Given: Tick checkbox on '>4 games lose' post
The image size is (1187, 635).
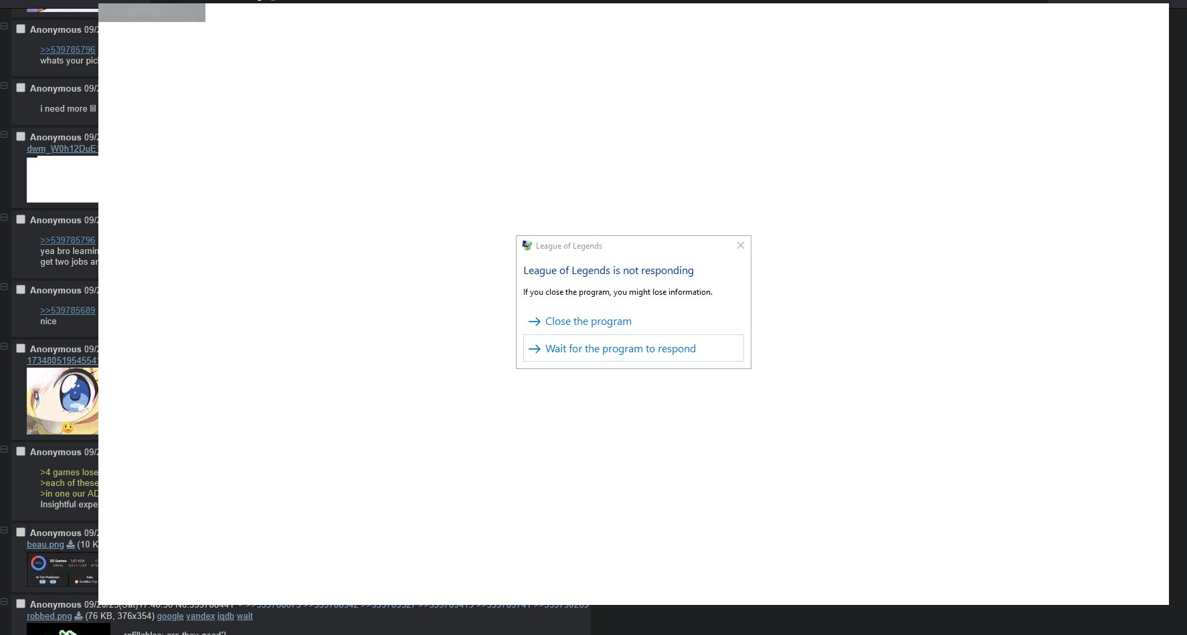Looking at the screenshot, I should (x=21, y=451).
